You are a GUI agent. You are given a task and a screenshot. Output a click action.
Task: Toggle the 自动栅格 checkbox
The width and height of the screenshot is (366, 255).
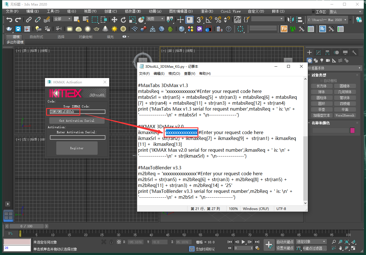(322, 81)
